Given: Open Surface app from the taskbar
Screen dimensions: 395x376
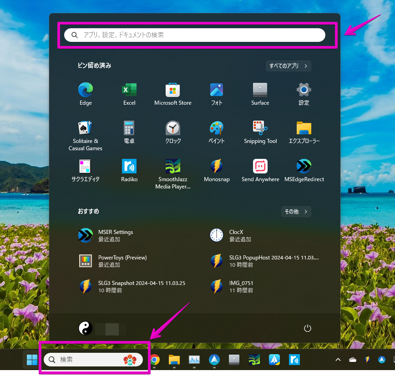Looking at the screenshot, I should coord(234,360).
